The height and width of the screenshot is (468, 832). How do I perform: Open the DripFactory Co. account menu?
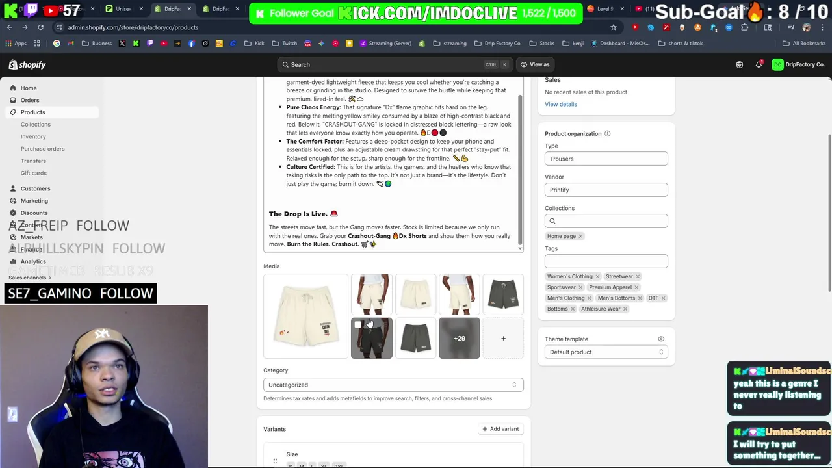click(x=799, y=64)
